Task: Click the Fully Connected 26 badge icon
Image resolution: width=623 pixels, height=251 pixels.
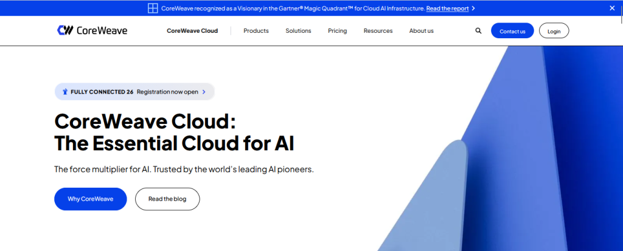Action: [65, 92]
